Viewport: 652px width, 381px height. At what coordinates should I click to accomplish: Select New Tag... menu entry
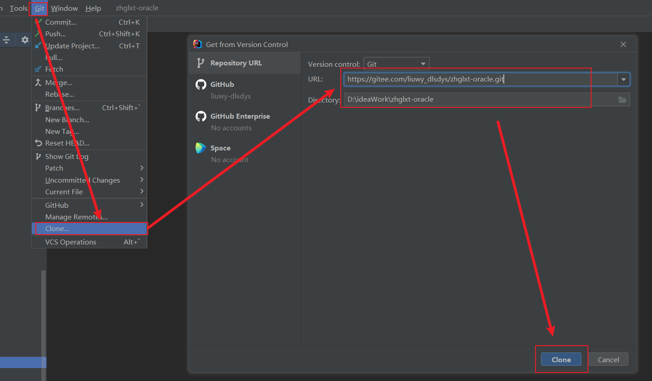[x=89, y=131]
